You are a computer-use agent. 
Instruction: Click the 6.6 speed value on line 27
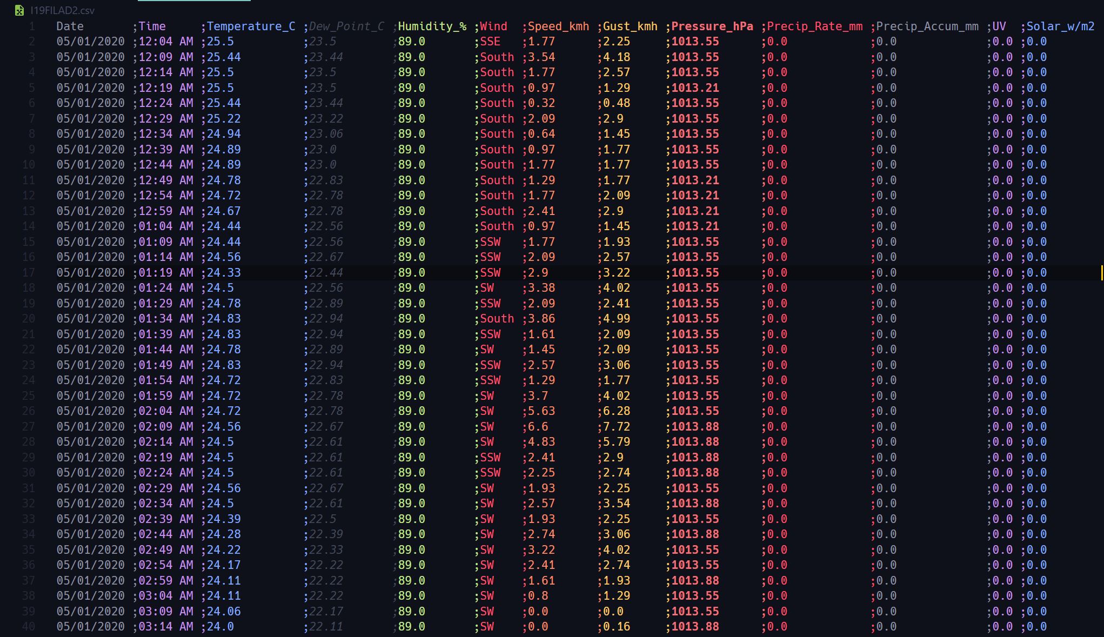tap(538, 427)
